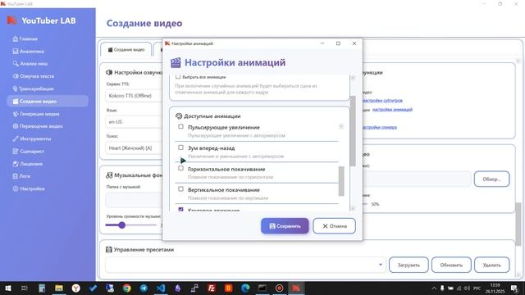Click the palette icon beside Доступные анимации
Viewport: 525px width, 295px height.
point(179,116)
